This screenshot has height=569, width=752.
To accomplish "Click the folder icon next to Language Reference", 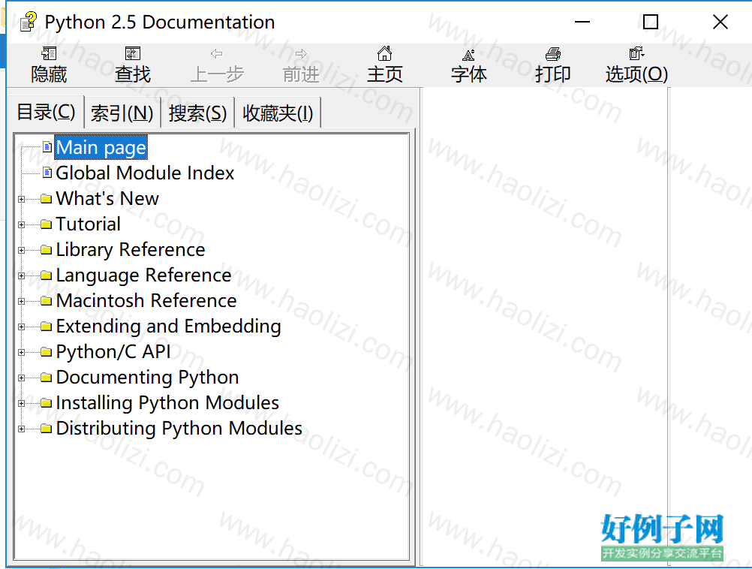I will 47,275.
